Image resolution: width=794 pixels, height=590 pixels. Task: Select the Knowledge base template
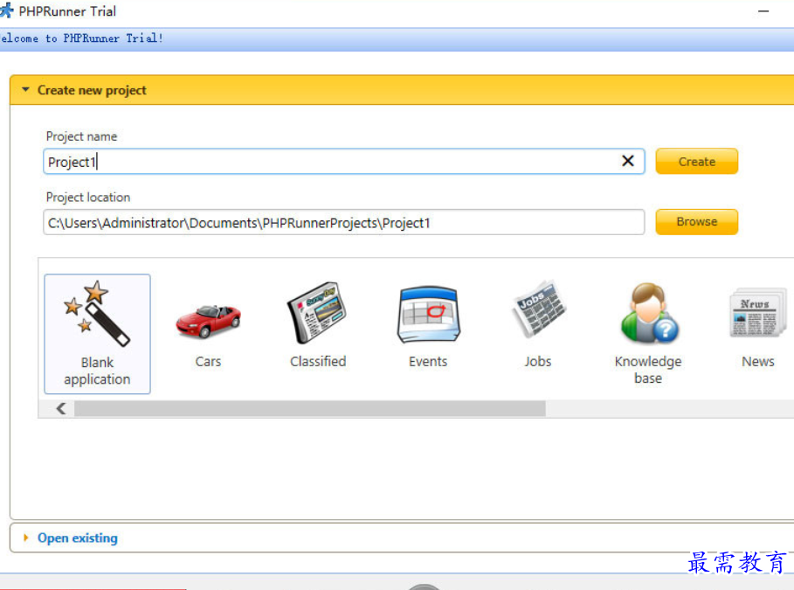click(649, 312)
